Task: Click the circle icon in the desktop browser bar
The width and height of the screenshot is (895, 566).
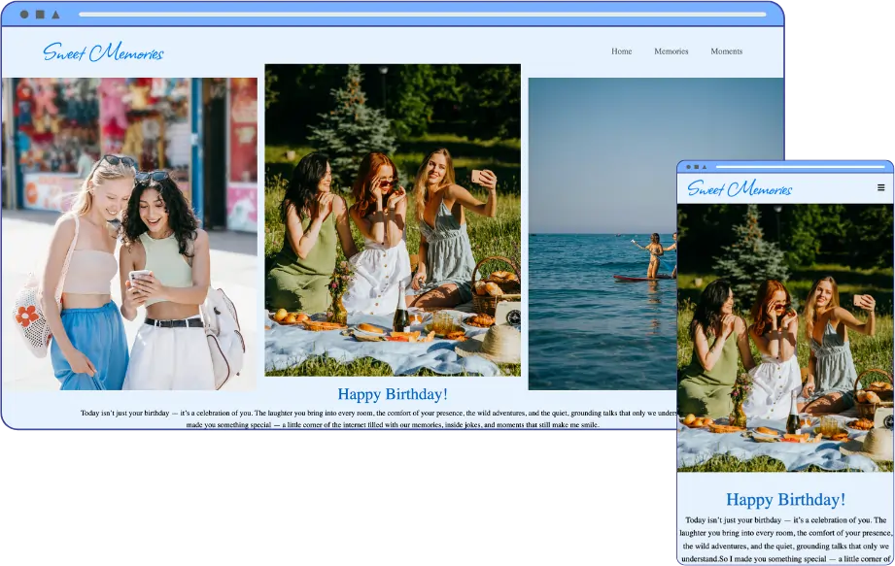Action: tap(24, 15)
